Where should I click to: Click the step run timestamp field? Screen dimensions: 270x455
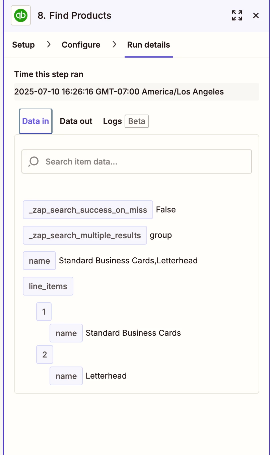click(136, 92)
